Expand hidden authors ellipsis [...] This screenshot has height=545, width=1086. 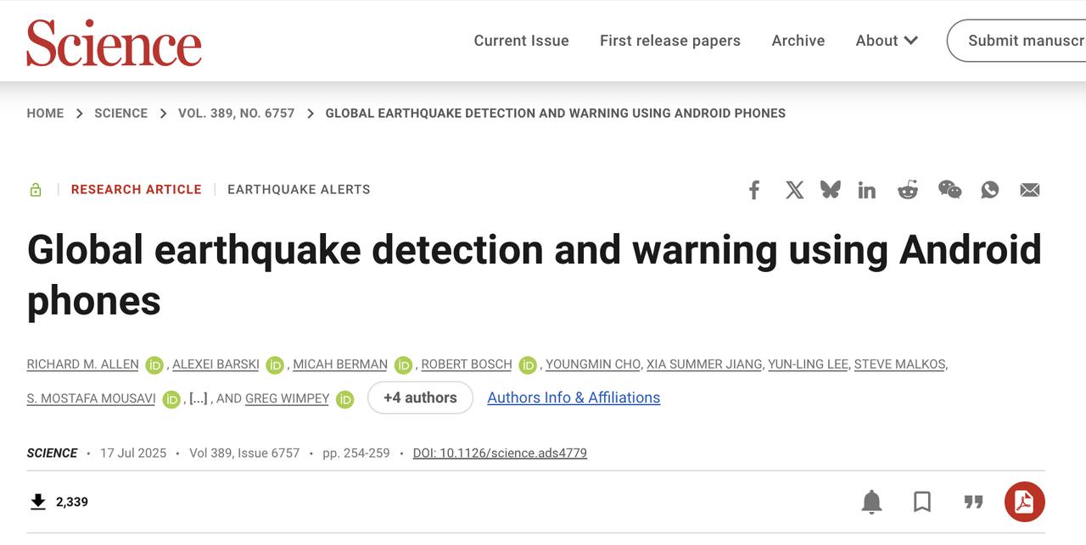point(198,398)
